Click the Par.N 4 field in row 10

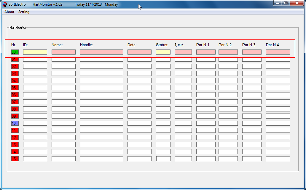tap(278, 123)
